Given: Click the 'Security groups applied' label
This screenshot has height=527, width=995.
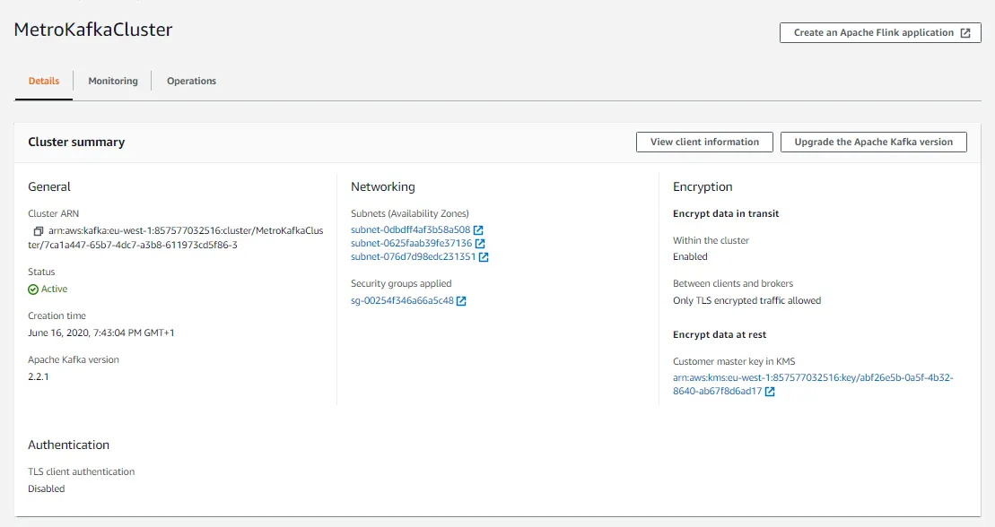Looking at the screenshot, I should 401,283.
